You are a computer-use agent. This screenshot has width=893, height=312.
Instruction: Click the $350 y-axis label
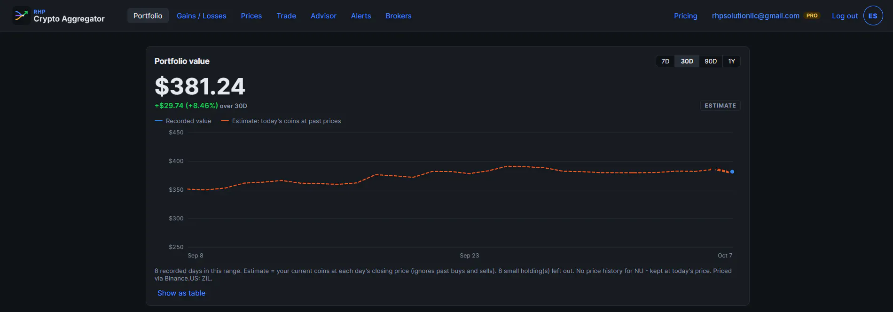click(176, 189)
